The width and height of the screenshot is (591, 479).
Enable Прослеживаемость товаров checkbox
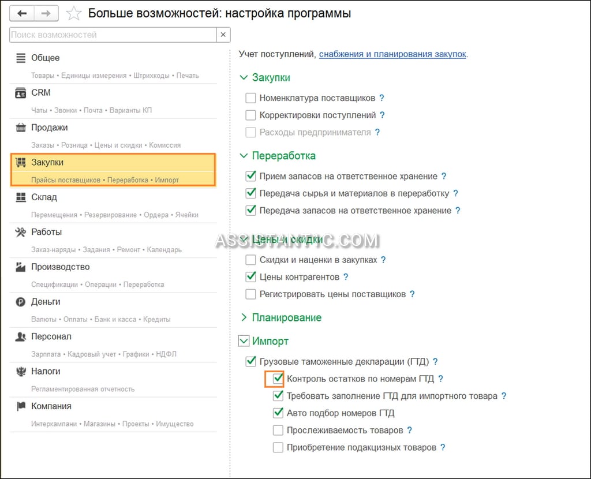coord(278,430)
